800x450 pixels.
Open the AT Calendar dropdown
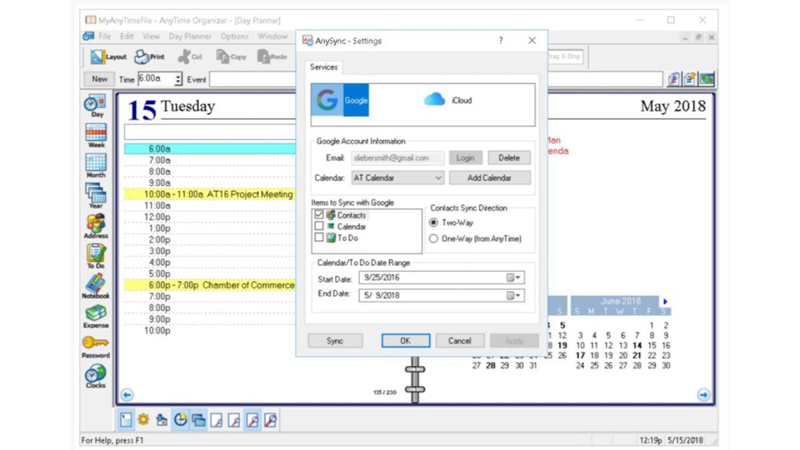397,178
